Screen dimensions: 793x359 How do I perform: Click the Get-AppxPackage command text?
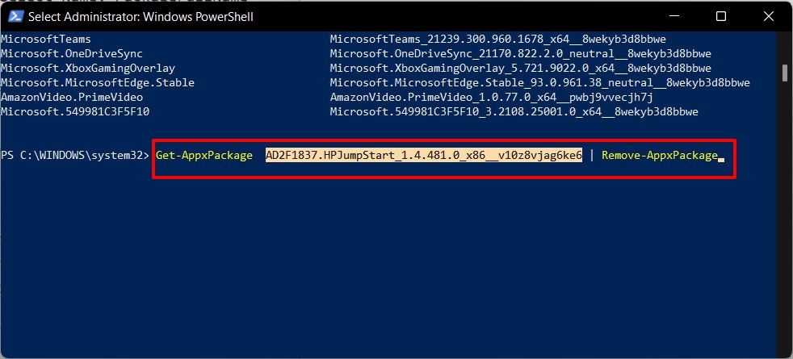pos(204,155)
